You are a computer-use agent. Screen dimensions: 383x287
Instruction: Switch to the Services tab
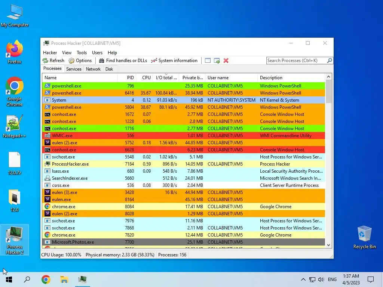pyautogui.click(x=74, y=69)
